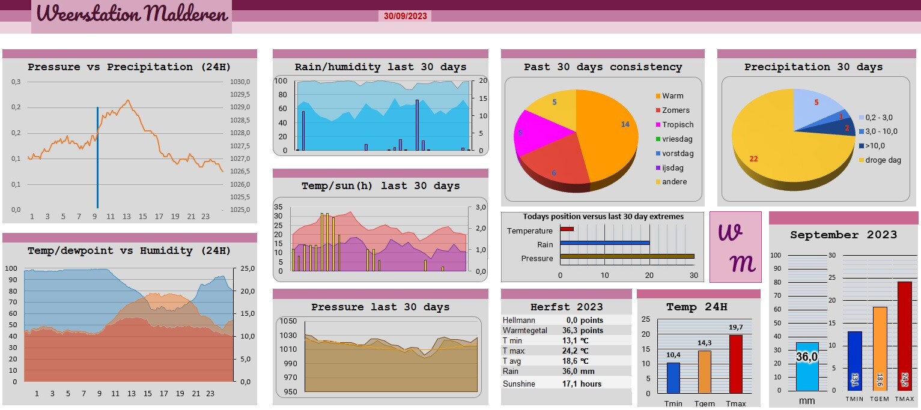Click the droge dag legend swatch
The width and height of the screenshot is (921, 410).
point(862,160)
